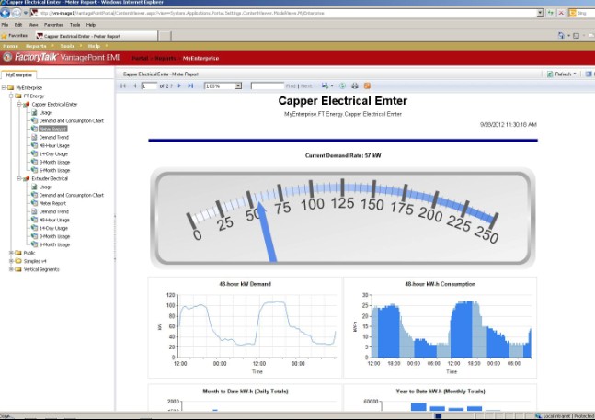595x420 pixels.
Task: Go to first page of report
Action: click(x=123, y=85)
